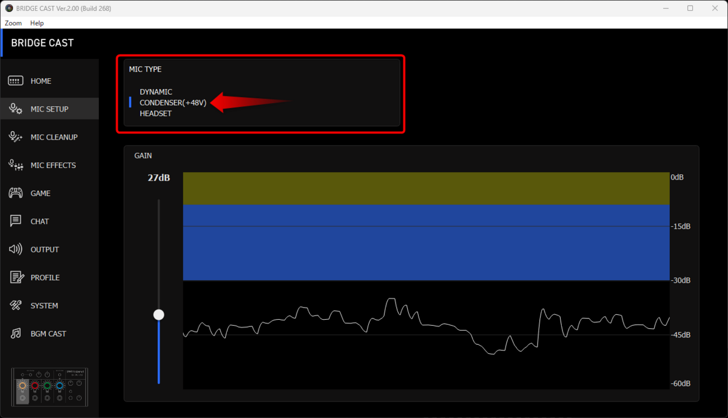The height and width of the screenshot is (418, 728).
Task: Click the OUTPUT label in sidebar
Action: click(x=45, y=249)
